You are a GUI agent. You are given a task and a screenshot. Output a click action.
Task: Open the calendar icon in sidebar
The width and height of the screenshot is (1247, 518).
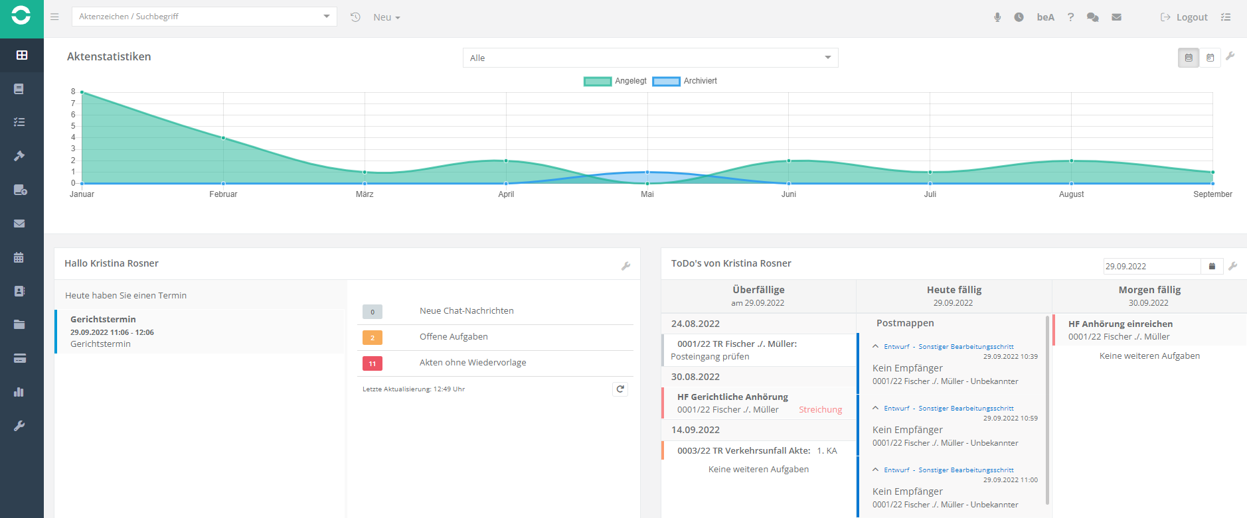pyautogui.click(x=19, y=257)
